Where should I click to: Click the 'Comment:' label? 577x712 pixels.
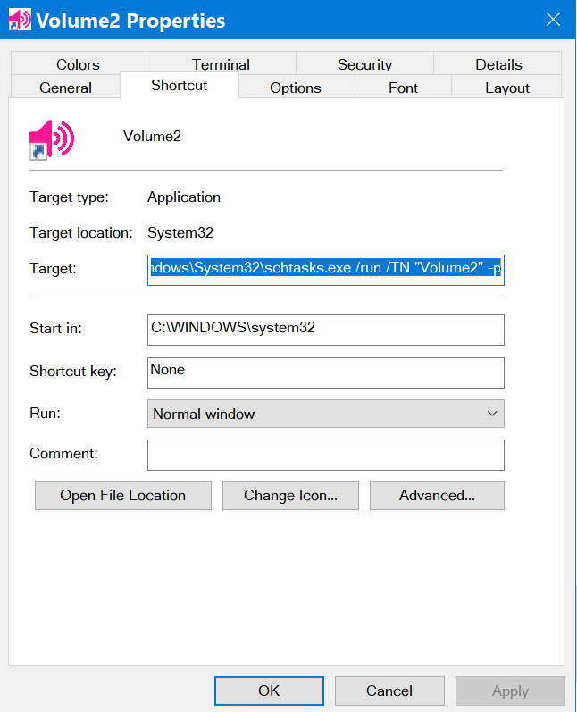63,453
